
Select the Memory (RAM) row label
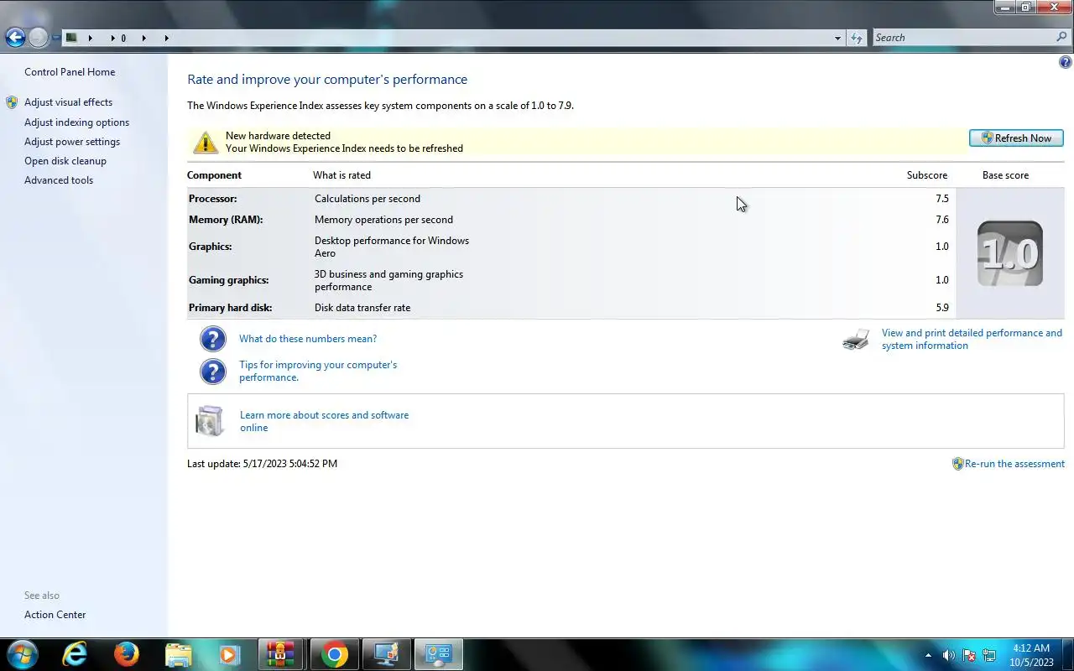pyautogui.click(x=226, y=220)
